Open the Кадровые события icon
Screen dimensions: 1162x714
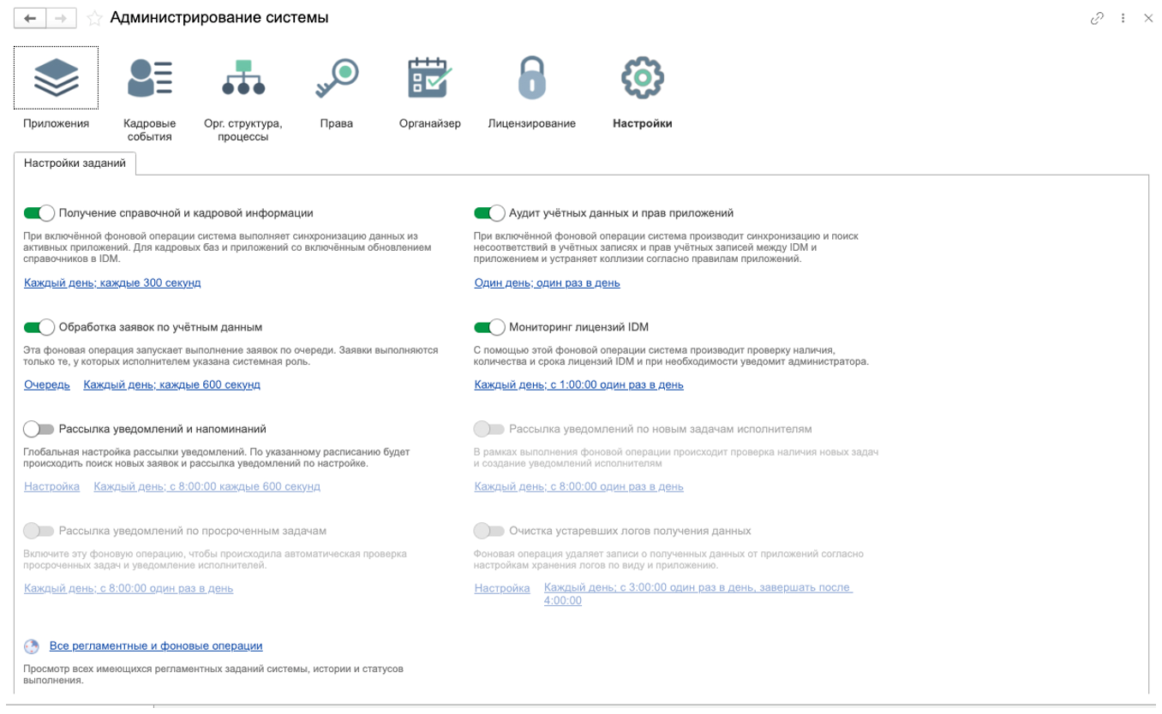coord(149,79)
